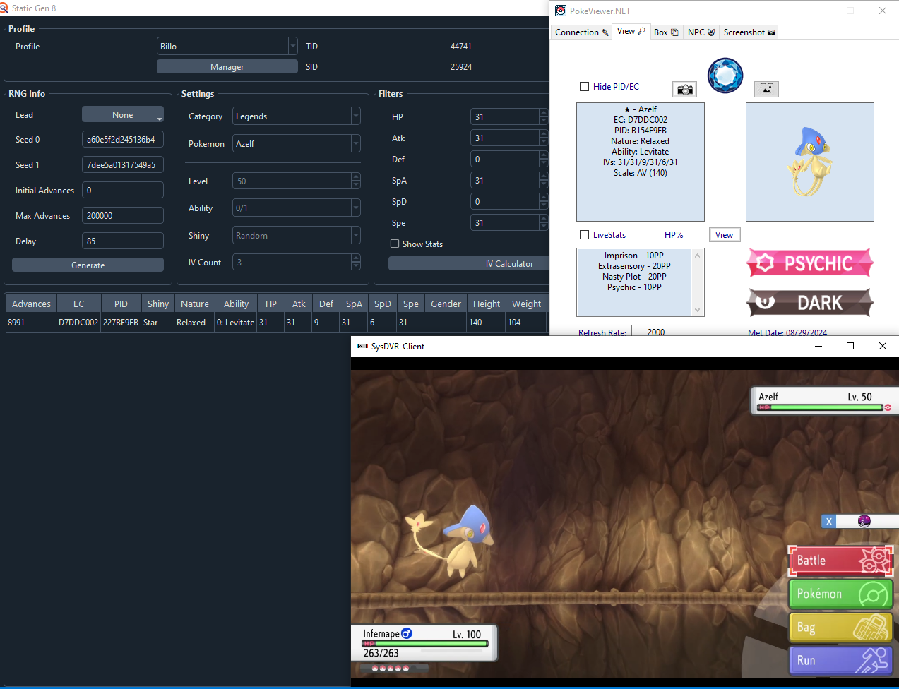This screenshot has height=689, width=899.
Task: Click the Gender column header
Action: [446, 304]
